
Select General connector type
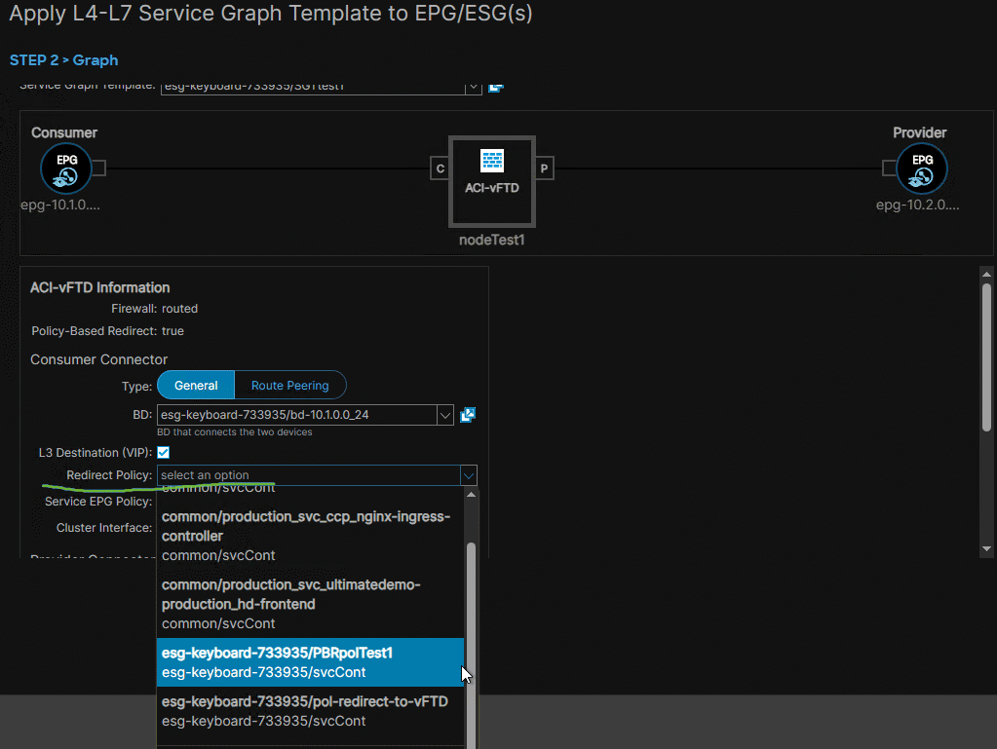coord(196,385)
